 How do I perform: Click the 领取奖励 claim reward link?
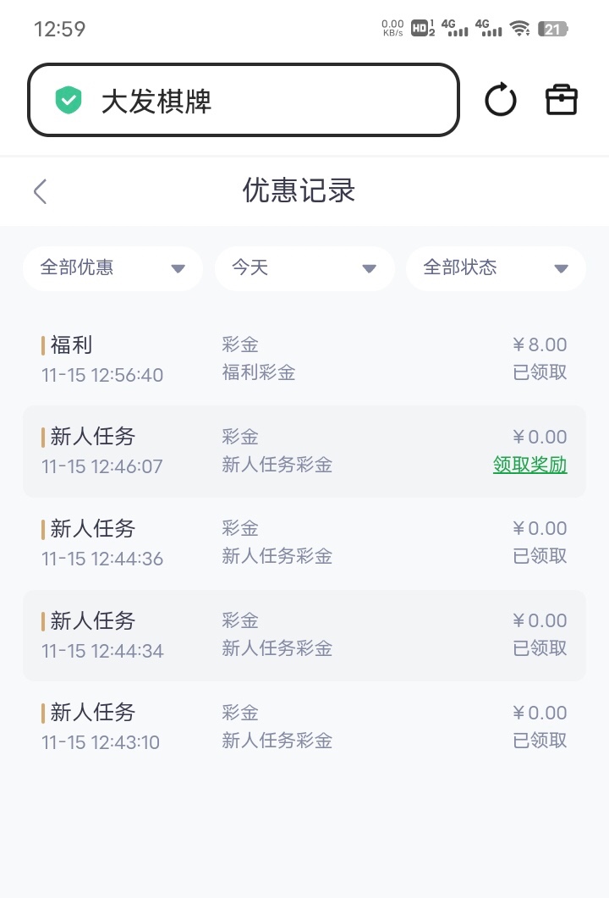click(x=529, y=465)
